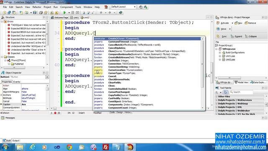Click the Trace Into debug icon
Image resolution: width=268 pixels, height=151 pixels.
click(84, 13)
